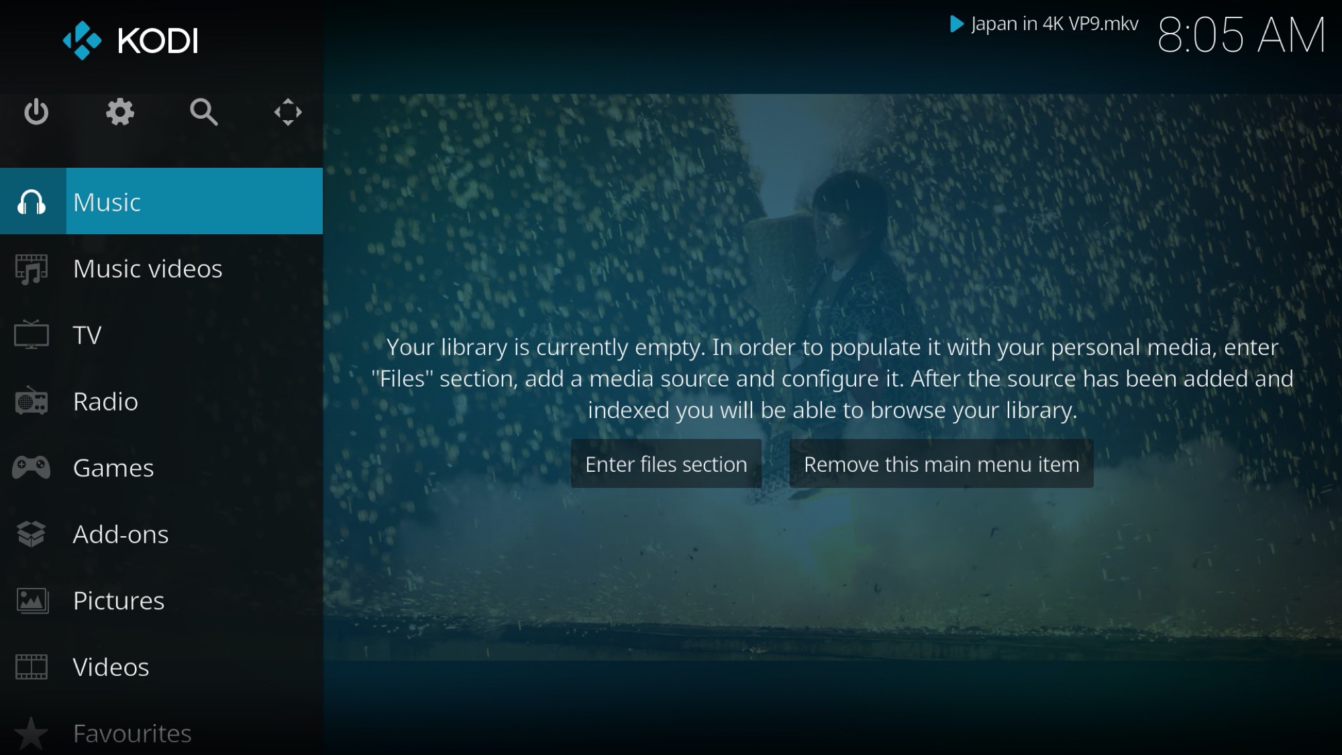This screenshot has height=755, width=1342.
Task: Open search with the magnifier icon
Action: [204, 112]
